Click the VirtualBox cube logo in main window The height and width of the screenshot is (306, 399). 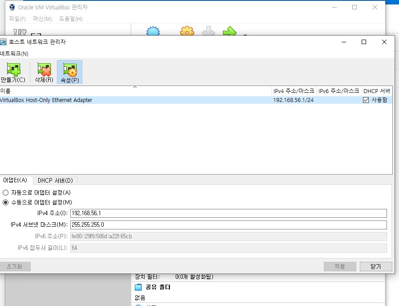coord(12,7)
